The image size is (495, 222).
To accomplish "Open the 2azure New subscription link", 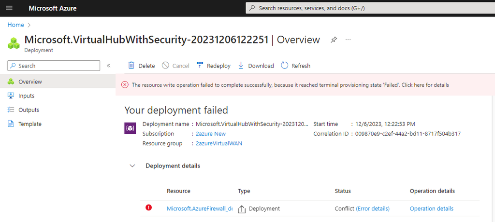I will pyautogui.click(x=211, y=134).
